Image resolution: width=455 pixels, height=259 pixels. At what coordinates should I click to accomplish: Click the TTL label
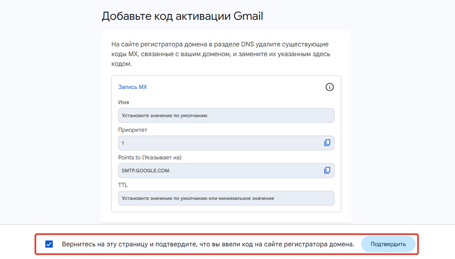[123, 185]
